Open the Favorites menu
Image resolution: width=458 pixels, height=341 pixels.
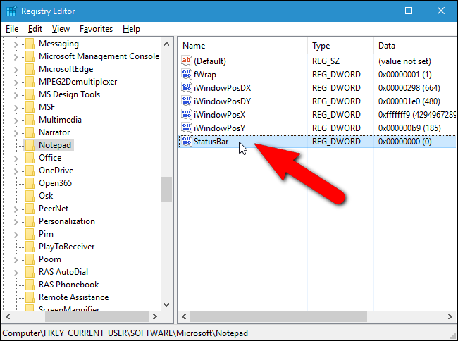pos(96,29)
